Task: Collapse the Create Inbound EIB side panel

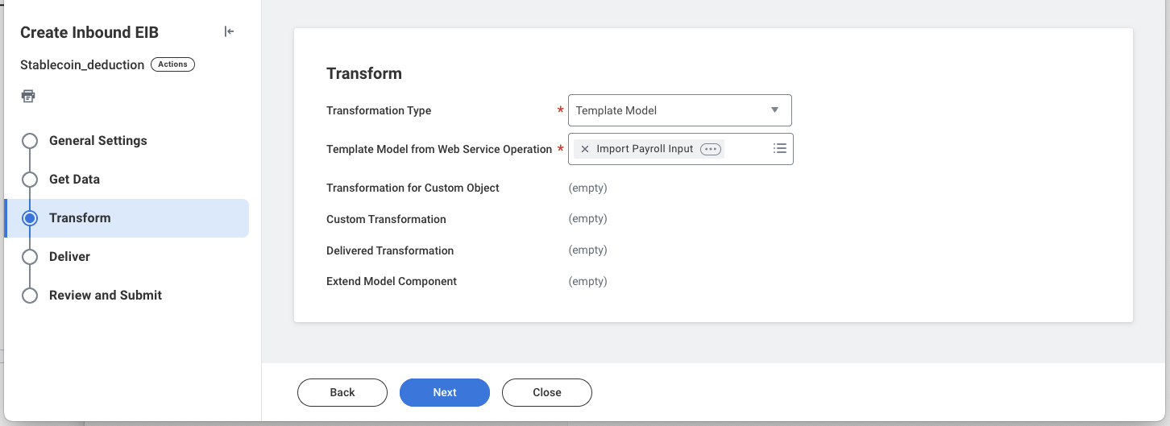Action: click(230, 32)
